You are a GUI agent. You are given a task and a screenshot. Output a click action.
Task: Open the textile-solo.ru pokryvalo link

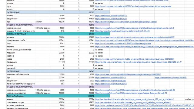138,62
